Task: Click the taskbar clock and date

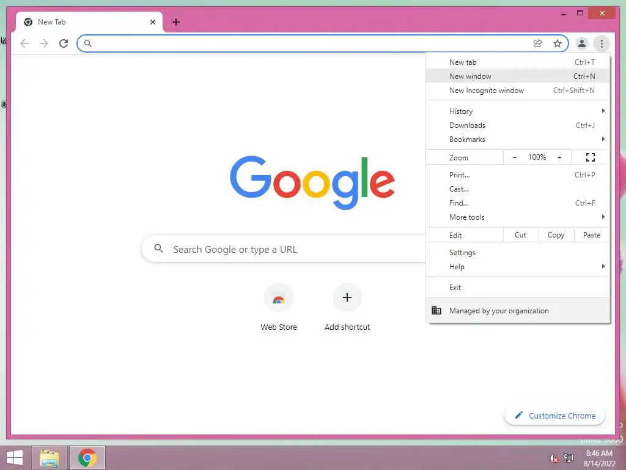Action: pos(599,458)
